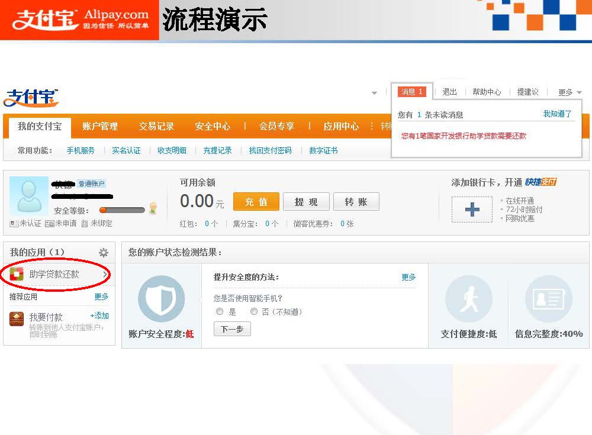Image resolution: width=592 pixels, height=435 pixels.
Task: Click the Alipay logo below the banner
Action: 31,98
